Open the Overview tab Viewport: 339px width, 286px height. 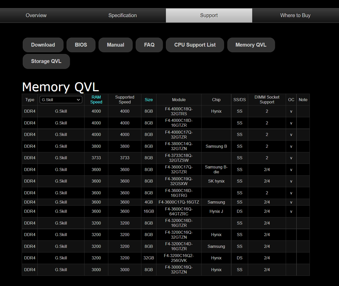click(x=36, y=15)
